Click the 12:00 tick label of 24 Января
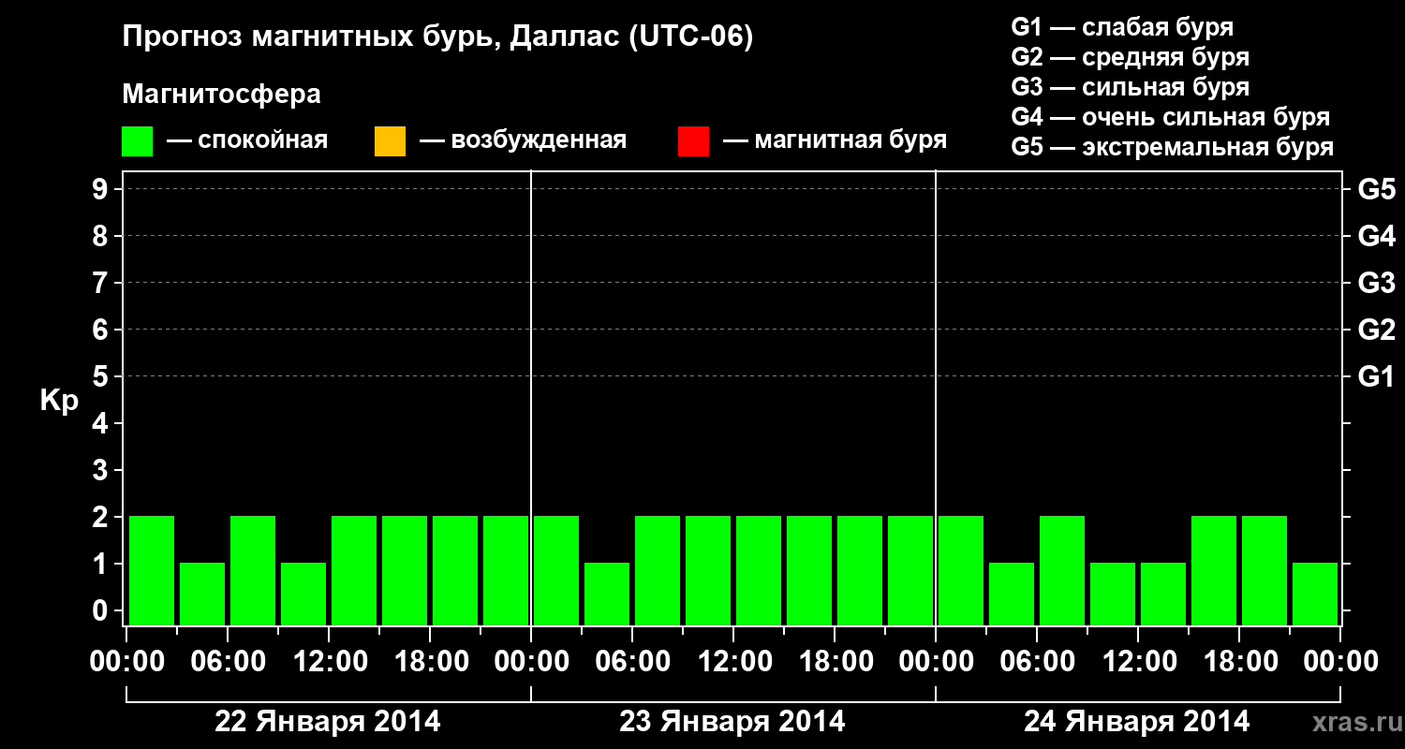The width and height of the screenshot is (1405, 749). (1138, 661)
